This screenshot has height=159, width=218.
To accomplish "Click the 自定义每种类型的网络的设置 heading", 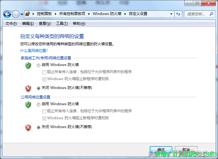I will coord(52,36).
